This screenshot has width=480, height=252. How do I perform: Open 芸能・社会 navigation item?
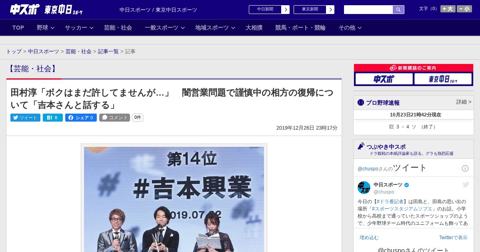118,28
